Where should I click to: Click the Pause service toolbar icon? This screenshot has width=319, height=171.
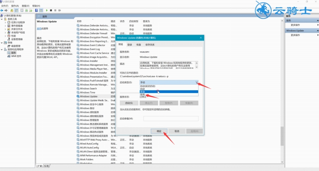55,10
